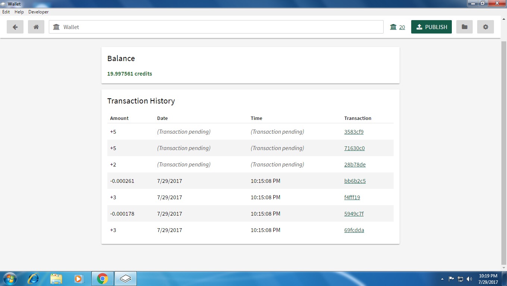Open transaction 3583cf9 link
Image resolution: width=507 pixels, height=286 pixels.
354,132
